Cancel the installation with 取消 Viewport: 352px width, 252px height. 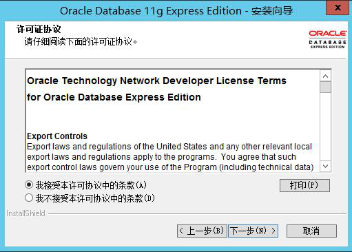(x=311, y=231)
